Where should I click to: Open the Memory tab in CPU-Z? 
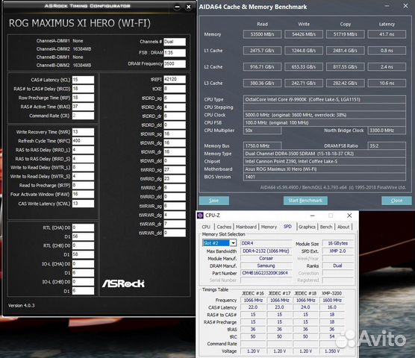point(269,227)
